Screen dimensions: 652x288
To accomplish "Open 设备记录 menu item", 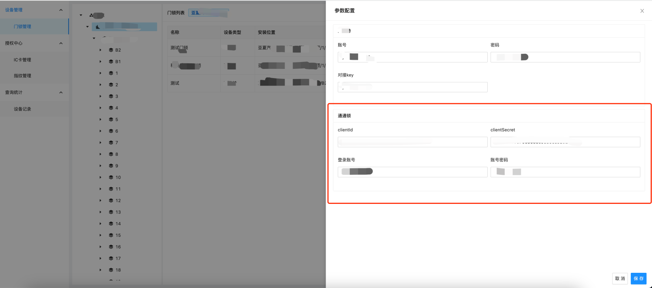I will click(23, 109).
